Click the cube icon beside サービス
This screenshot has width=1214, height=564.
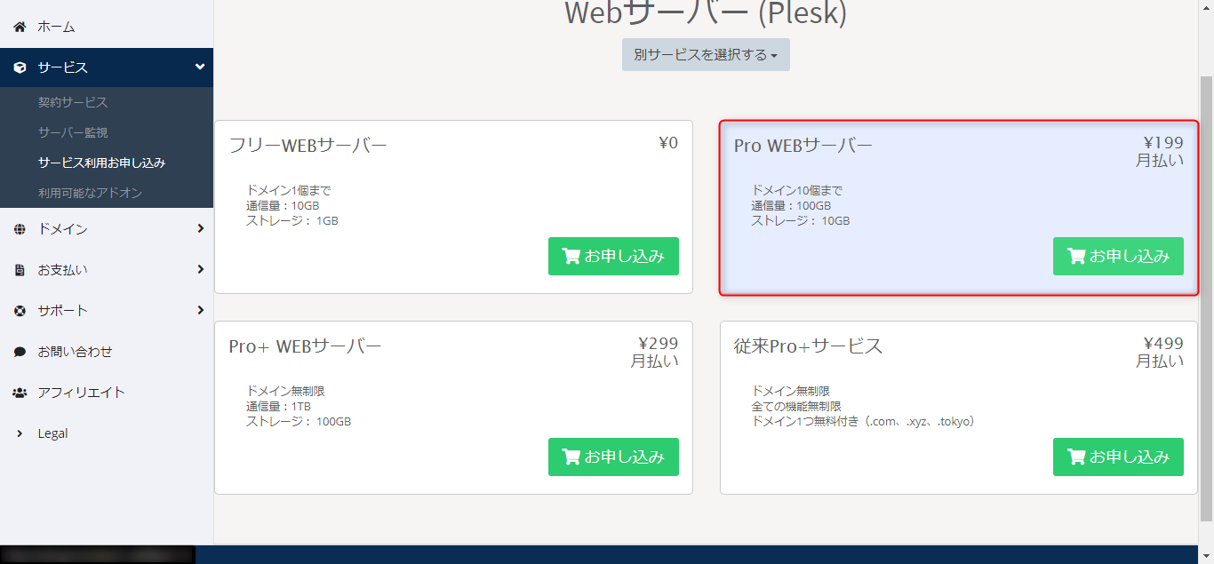coord(20,68)
